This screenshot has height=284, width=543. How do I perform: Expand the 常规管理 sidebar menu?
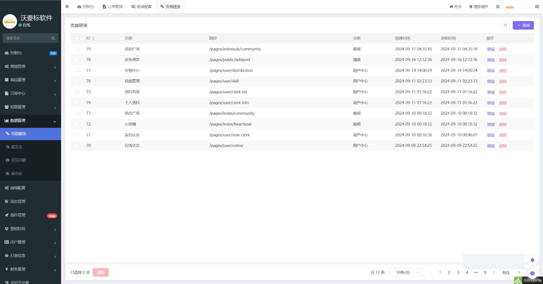[31, 67]
